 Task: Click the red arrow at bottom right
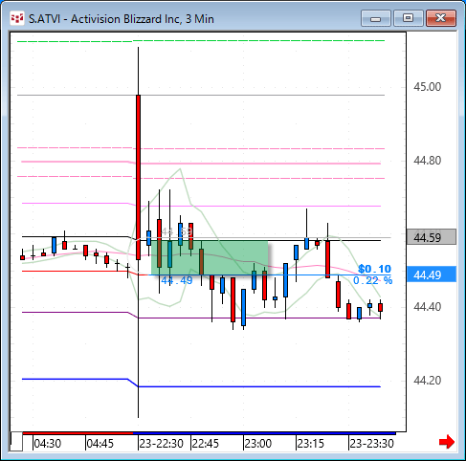[x=447, y=442]
